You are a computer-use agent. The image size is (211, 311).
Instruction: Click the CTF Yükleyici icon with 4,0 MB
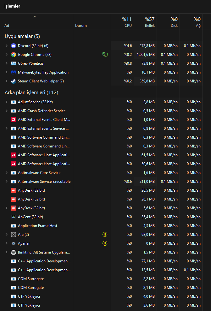(14, 296)
